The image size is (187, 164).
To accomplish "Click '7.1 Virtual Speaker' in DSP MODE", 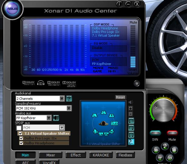I will (106, 35).
